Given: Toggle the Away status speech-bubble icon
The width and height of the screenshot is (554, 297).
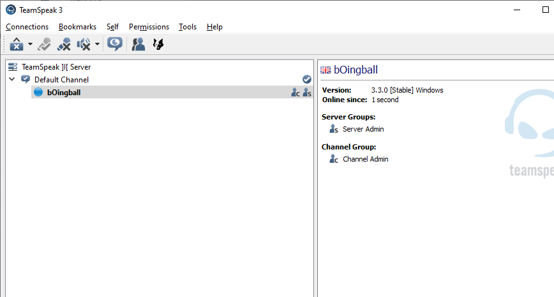Looking at the screenshot, I should click(x=115, y=44).
